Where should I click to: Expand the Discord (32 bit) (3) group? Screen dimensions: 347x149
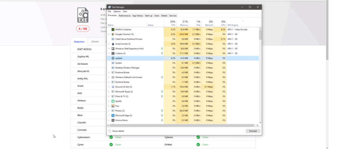[x=109, y=87]
